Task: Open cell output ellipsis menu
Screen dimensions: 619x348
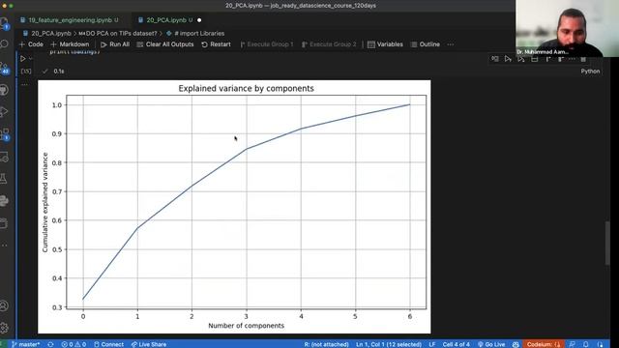Action: pos(24,84)
